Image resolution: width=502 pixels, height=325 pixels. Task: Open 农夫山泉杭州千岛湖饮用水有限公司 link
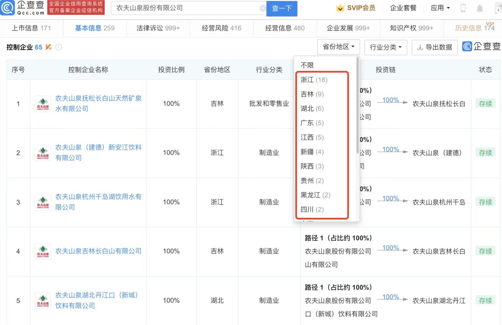[x=98, y=202]
